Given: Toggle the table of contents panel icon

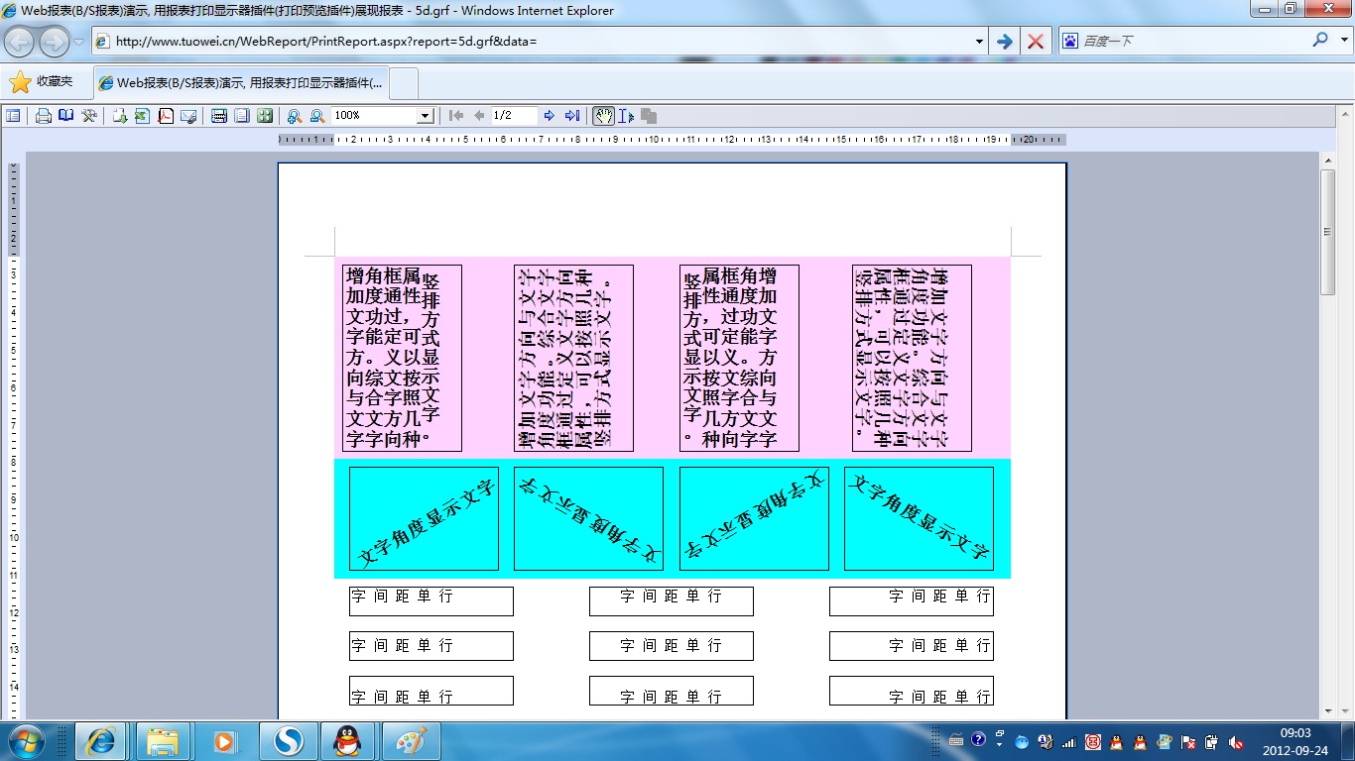Looking at the screenshot, I should [13, 116].
